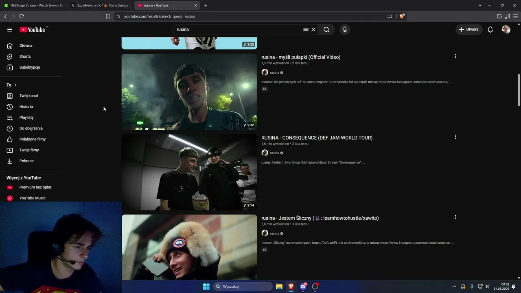Screen dimensions: 521x293
Task: Open File Explorer from the taskbar
Action: (279, 286)
